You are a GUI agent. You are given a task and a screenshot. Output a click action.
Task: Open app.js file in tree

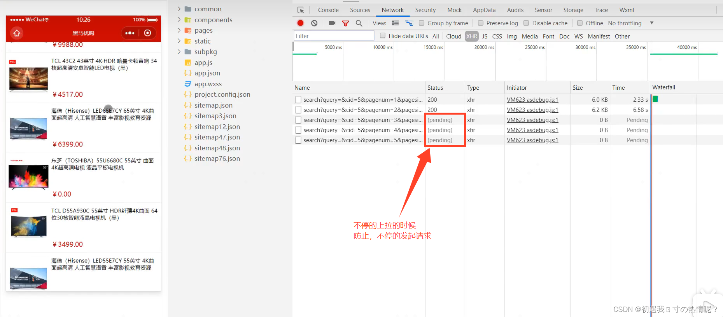click(x=203, y=63)
